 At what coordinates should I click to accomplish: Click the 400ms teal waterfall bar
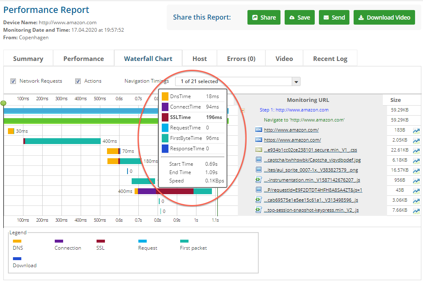coord(63,141)
